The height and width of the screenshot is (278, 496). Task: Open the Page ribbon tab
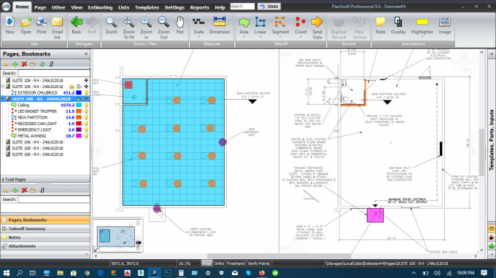[40, 7]
